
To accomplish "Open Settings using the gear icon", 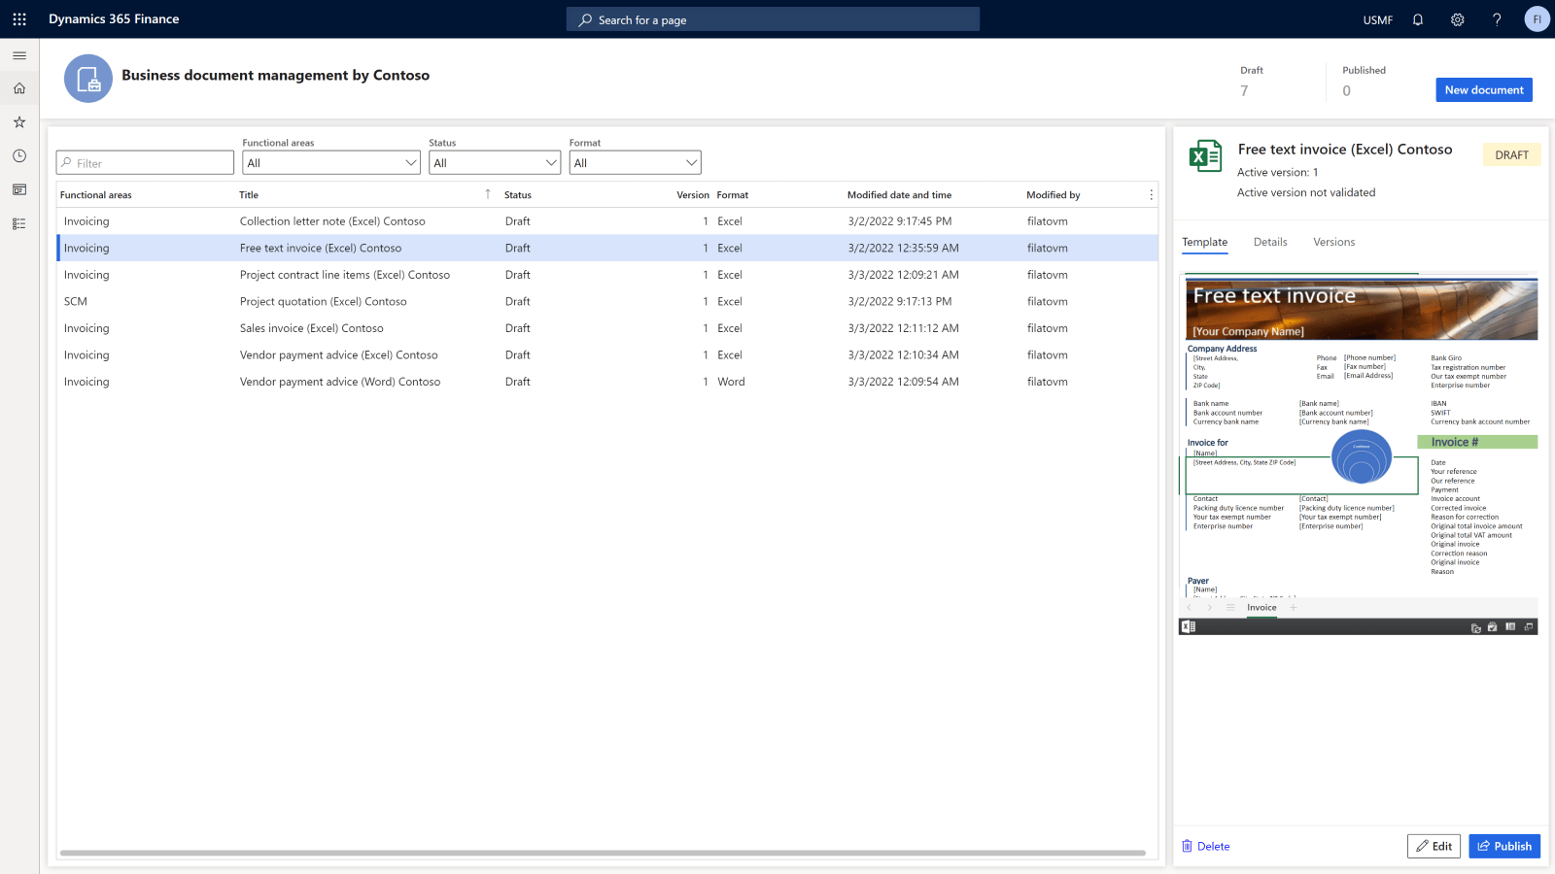I will tap(1457, 19).
